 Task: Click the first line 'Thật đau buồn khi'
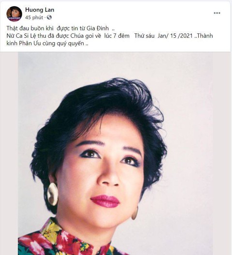[x=30, y=28]
